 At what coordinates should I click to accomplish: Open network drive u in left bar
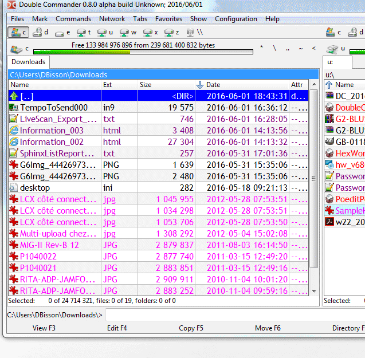105,32
